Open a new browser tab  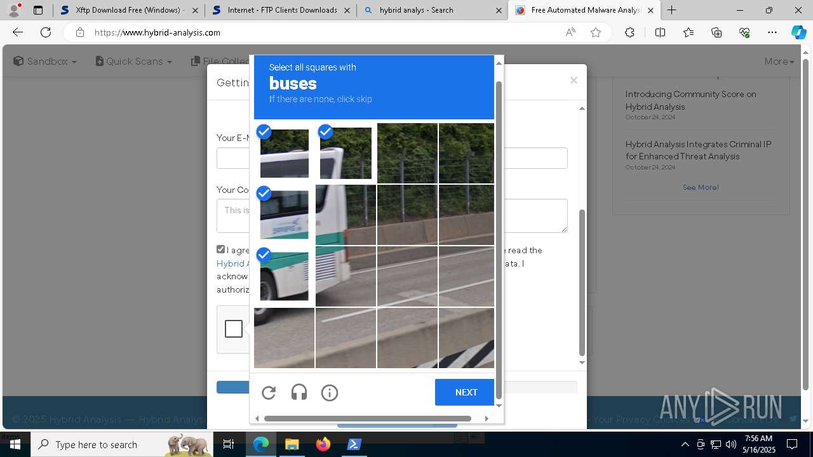tap(671, 10)
